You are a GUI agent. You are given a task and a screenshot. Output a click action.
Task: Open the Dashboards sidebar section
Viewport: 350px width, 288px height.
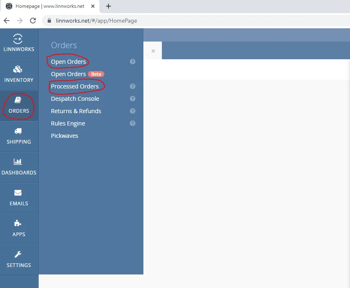[x=19, y=167]
